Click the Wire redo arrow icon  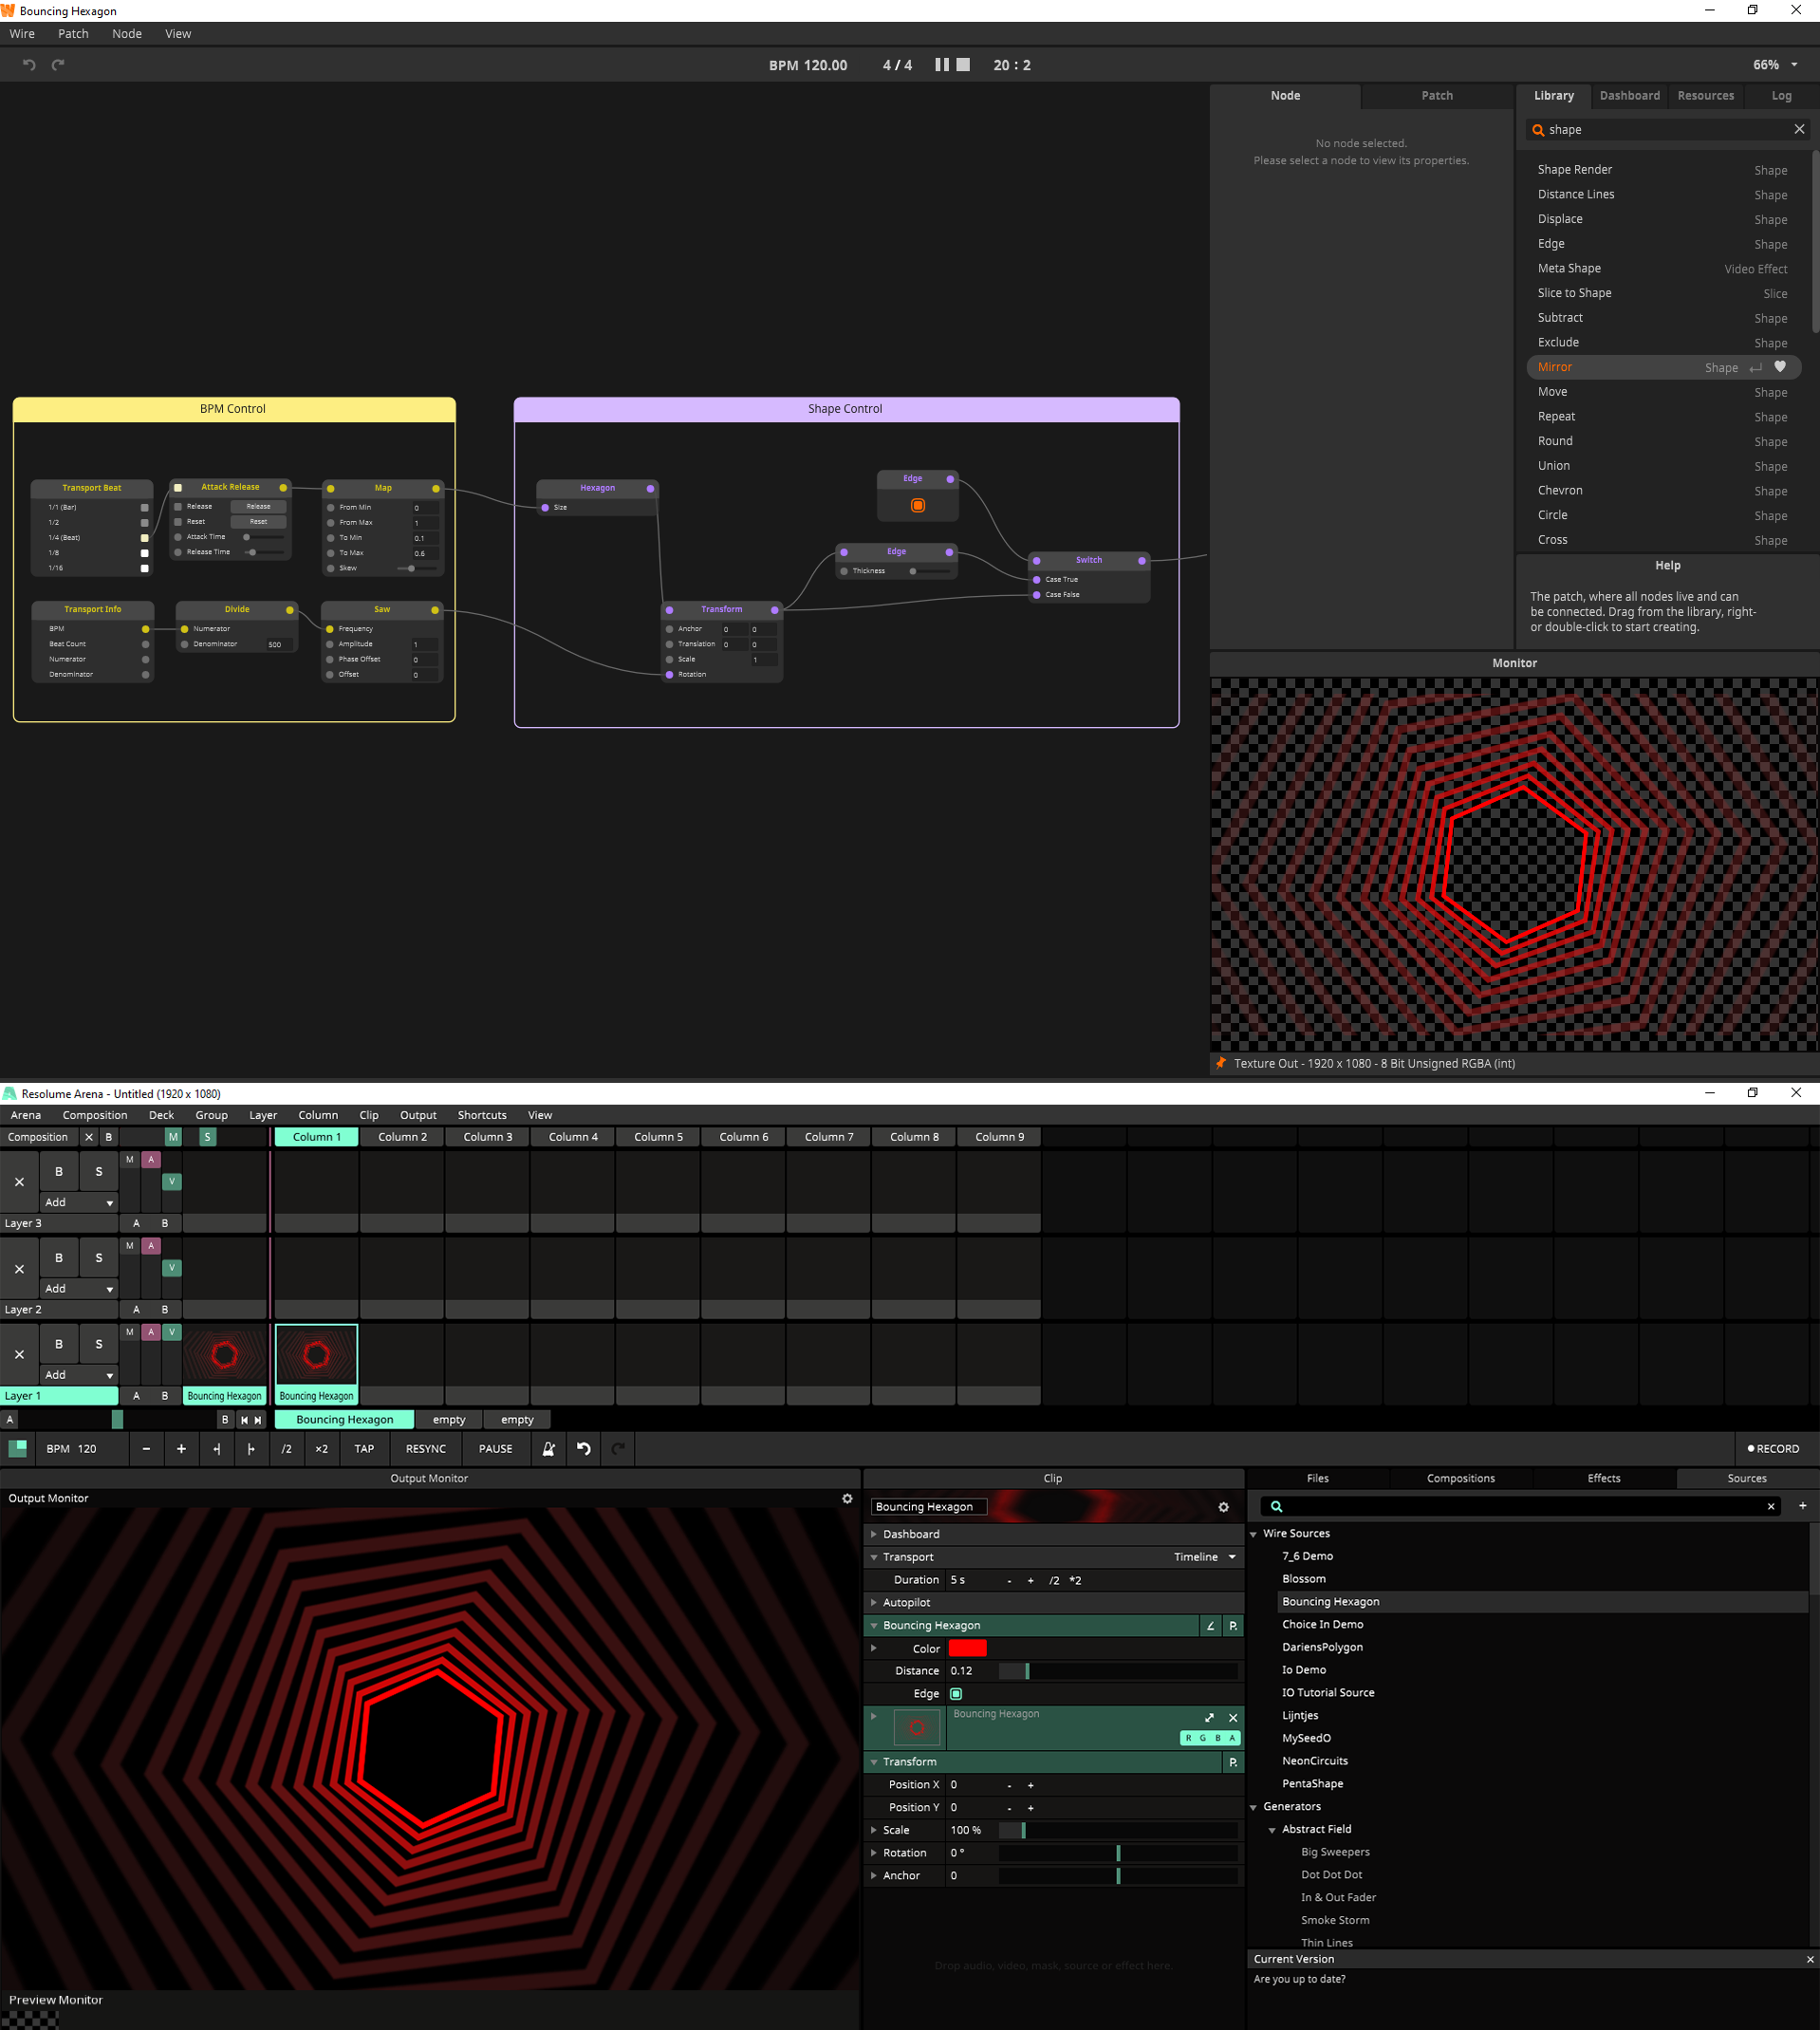pos(58,65)
